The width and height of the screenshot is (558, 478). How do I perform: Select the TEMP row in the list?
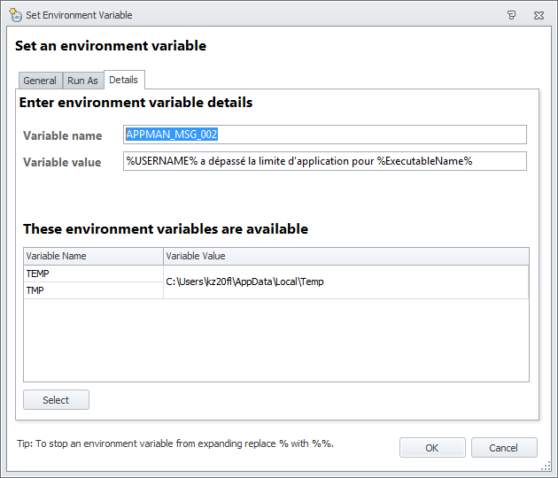[x=93, y=274]
